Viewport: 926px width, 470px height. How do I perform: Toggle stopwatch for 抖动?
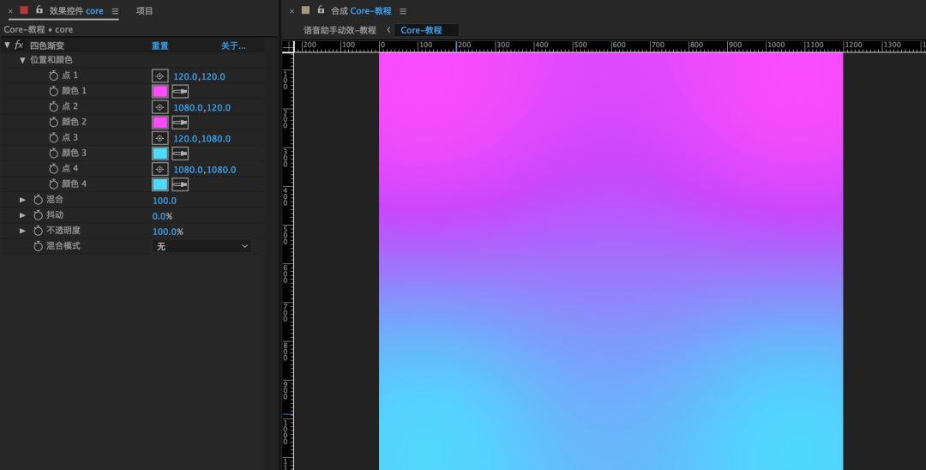point(39,215)
